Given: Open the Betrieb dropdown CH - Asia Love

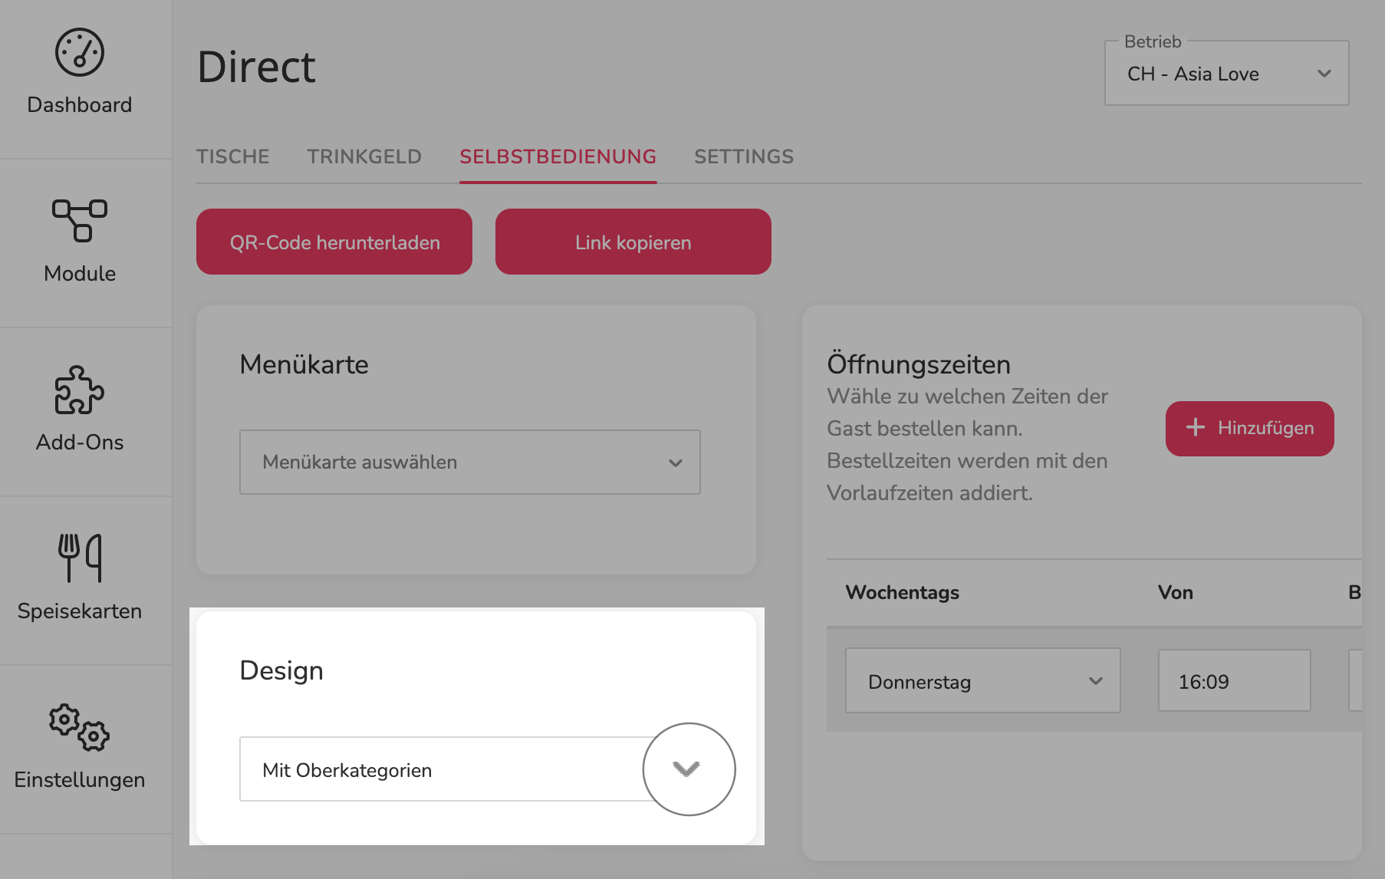Looking at the screenshot, I should click(x=1227, y=74).
